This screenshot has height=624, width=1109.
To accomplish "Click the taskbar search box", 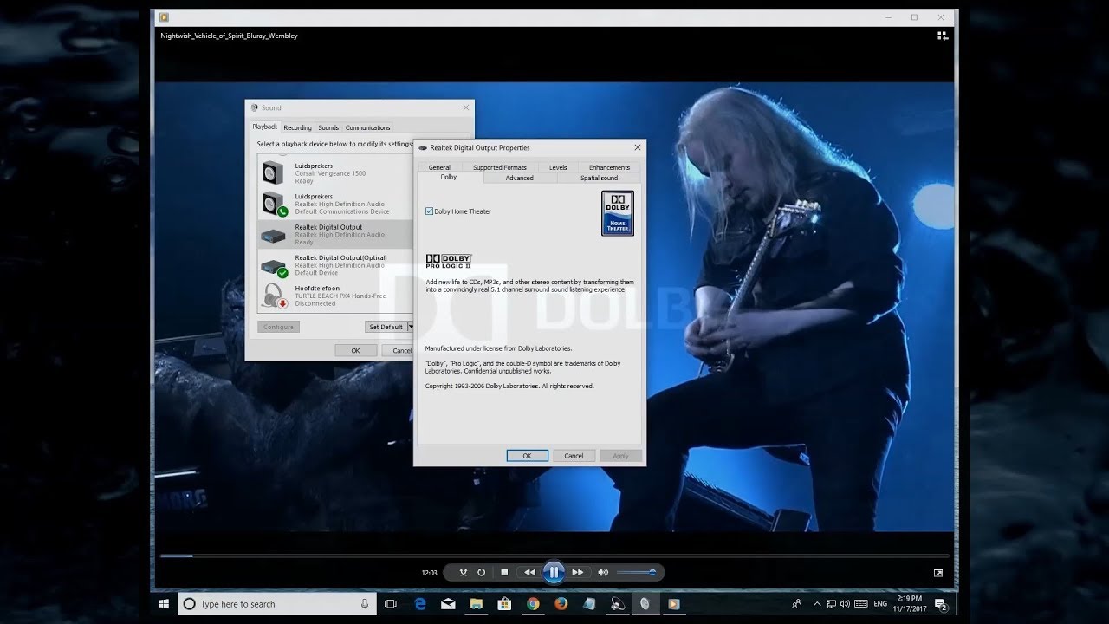I will click(x=277, y=603).
